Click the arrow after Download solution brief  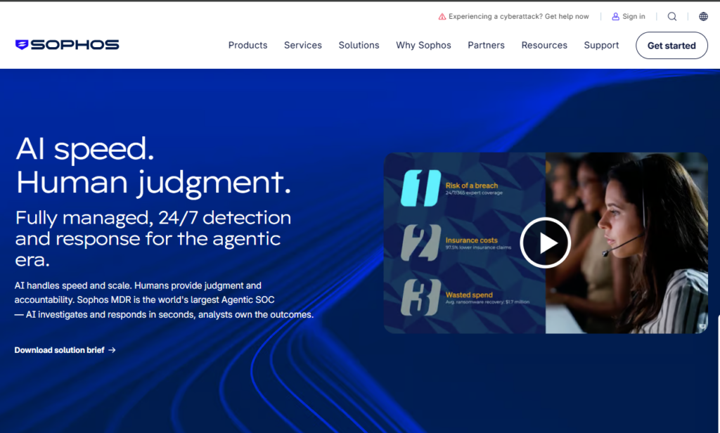(x=112, y=350)
